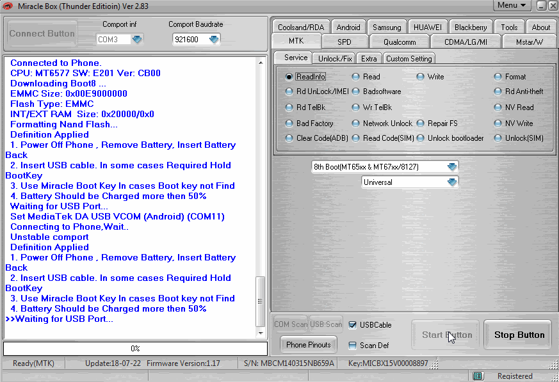Switch to the HUAWEI tab
The width and height of the screenshot is (559, 382).
tap(428, 27)
